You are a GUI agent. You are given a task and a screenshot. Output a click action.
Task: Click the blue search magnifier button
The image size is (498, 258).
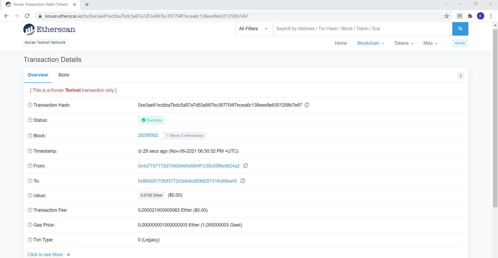pos(460,29)
